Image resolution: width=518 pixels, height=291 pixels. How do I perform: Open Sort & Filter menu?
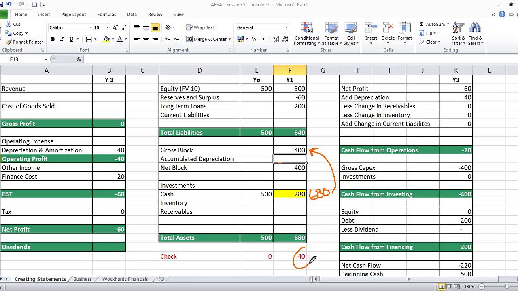click(x=458, y=34)
